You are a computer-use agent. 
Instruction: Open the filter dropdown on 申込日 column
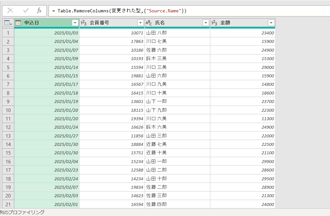[75, 23]
